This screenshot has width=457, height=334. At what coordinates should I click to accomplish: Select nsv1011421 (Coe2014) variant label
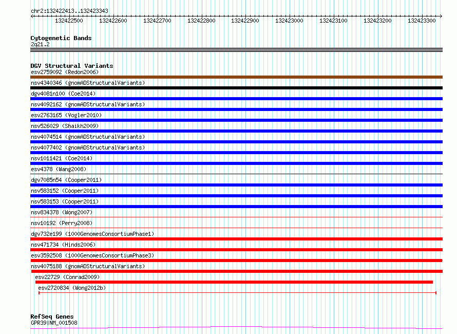pyautogui.click(x=62, y=158)
